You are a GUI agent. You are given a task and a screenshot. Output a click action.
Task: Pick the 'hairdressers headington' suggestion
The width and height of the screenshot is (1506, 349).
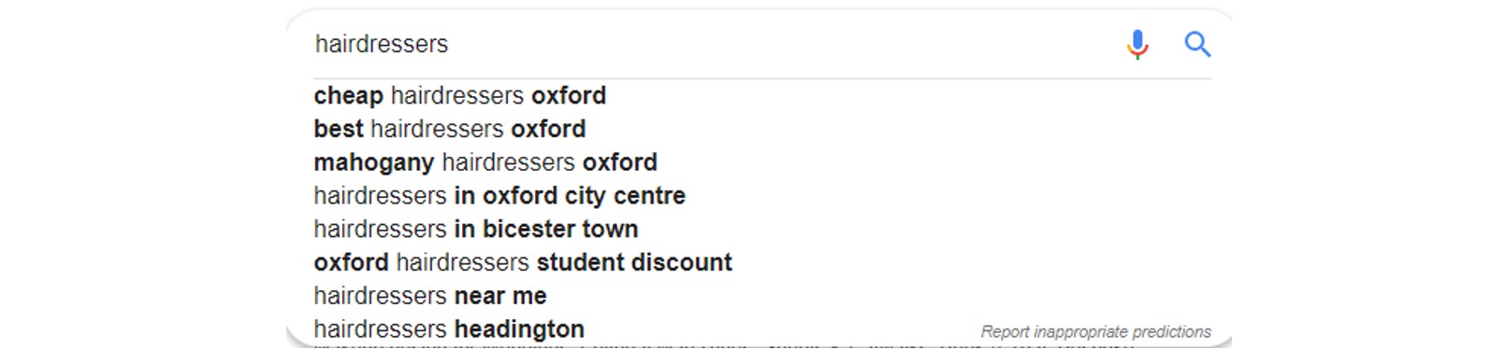coord(449,329)
